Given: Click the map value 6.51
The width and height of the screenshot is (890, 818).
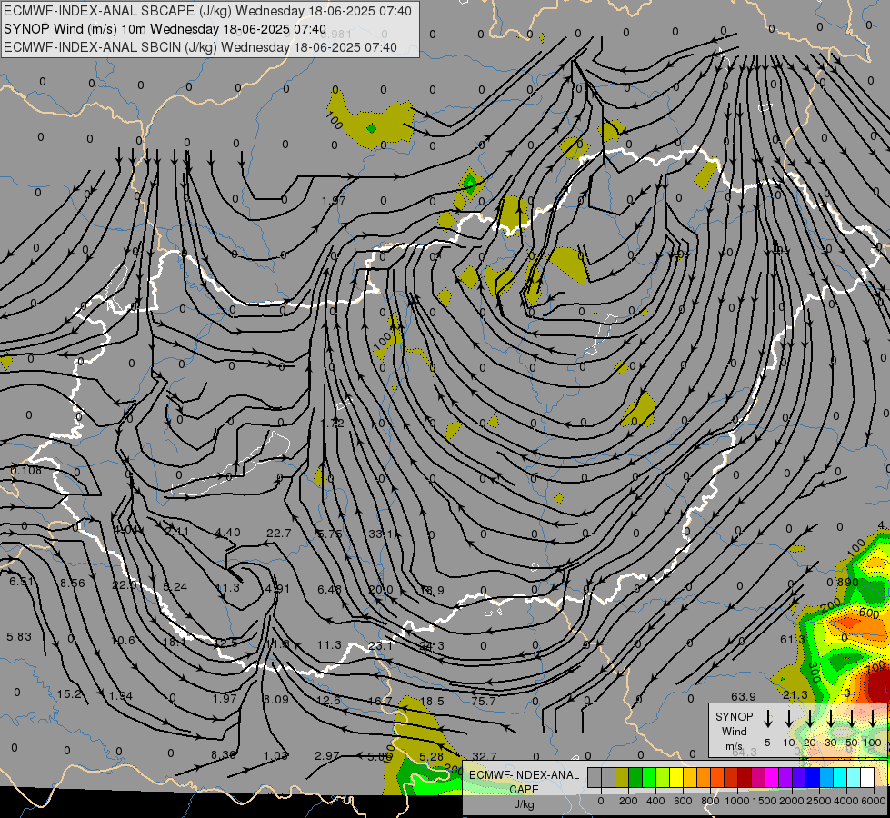Looking at the screenshot, I should [x=21, y=582].
